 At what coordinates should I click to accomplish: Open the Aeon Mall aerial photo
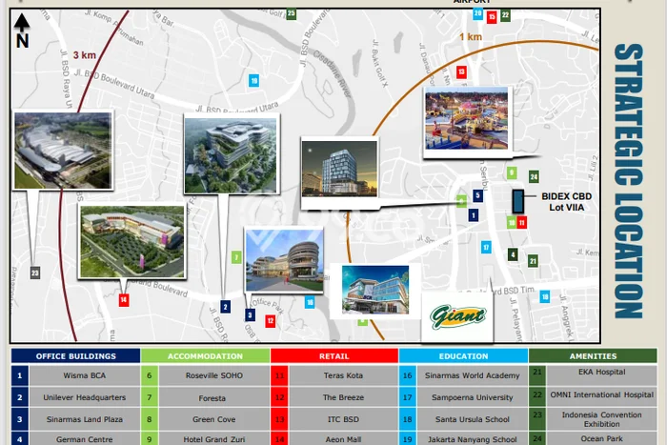click(x=132, y=242)
